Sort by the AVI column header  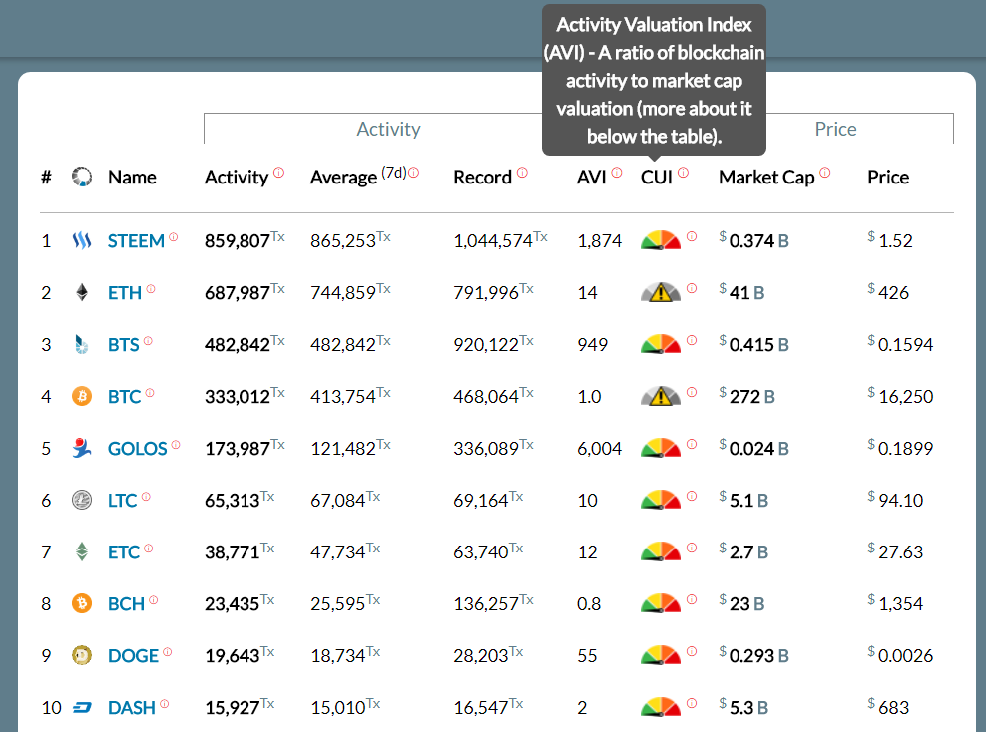point(591,178)
